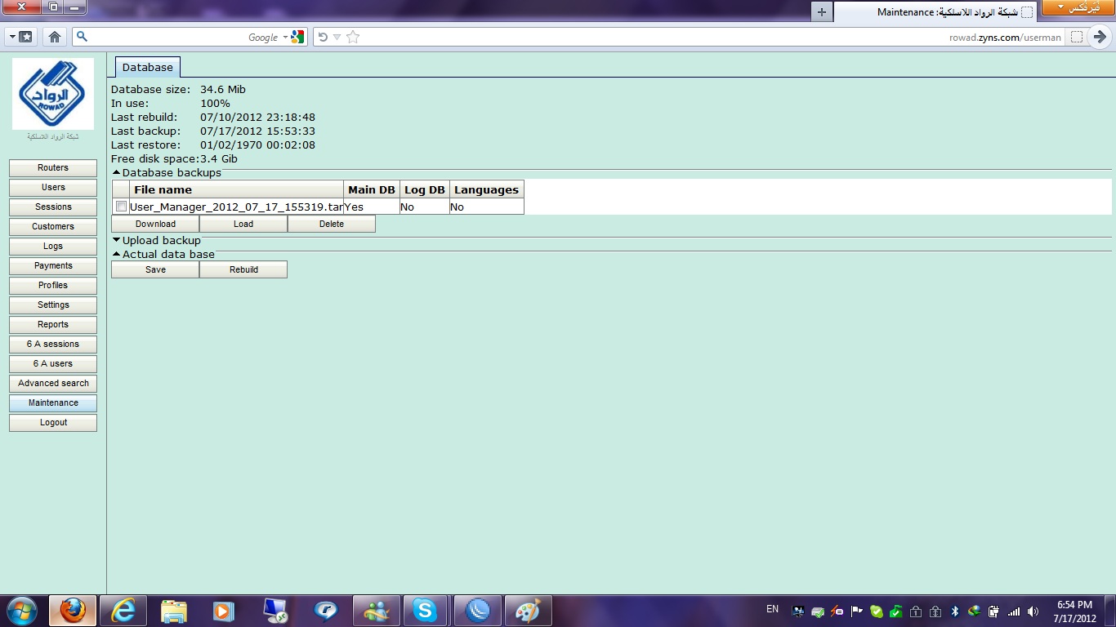Click the network signal bars tray icon
The height and width of the screenshot is (627, 1116).
pos(1014,611)
